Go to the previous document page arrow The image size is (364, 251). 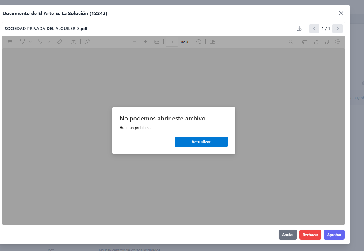coord(314,29)
